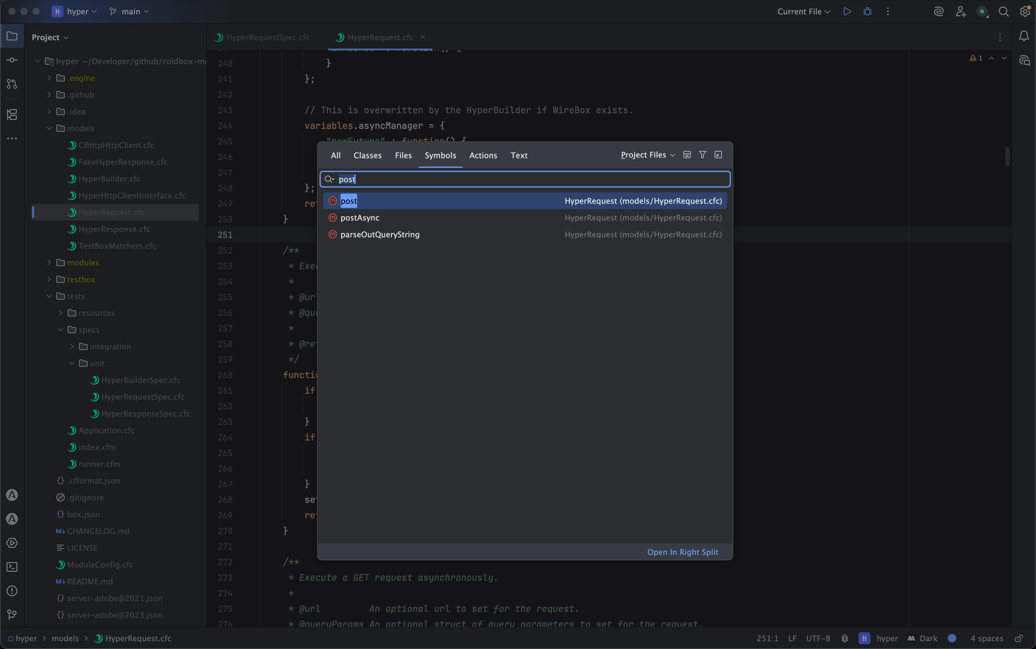
Task: Pin Search Everywhere as tool window
Action: coord(718,155)
